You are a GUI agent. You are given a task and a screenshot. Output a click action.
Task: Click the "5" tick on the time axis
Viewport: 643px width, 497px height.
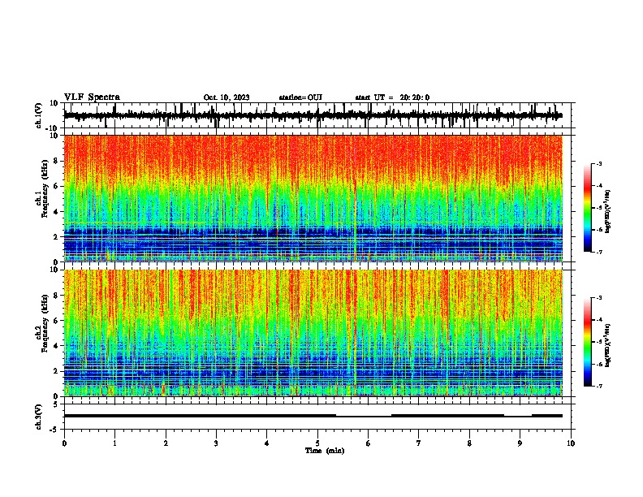coord(317,443)
